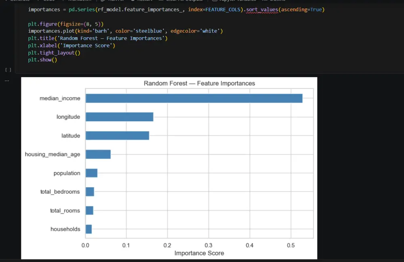Click the plt.title line of code
The width and height of the screenshot is (404, 262).
(98, 38)
